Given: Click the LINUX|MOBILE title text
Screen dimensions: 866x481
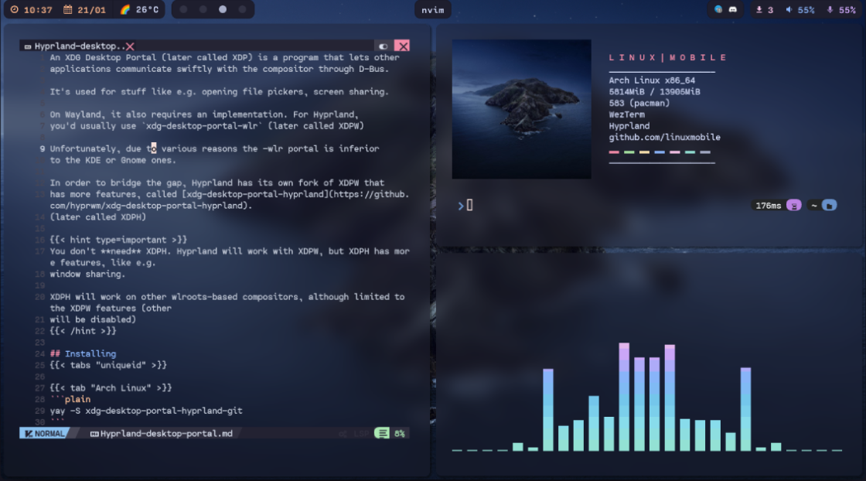Looking at the screenshot, I should [667, 57].
